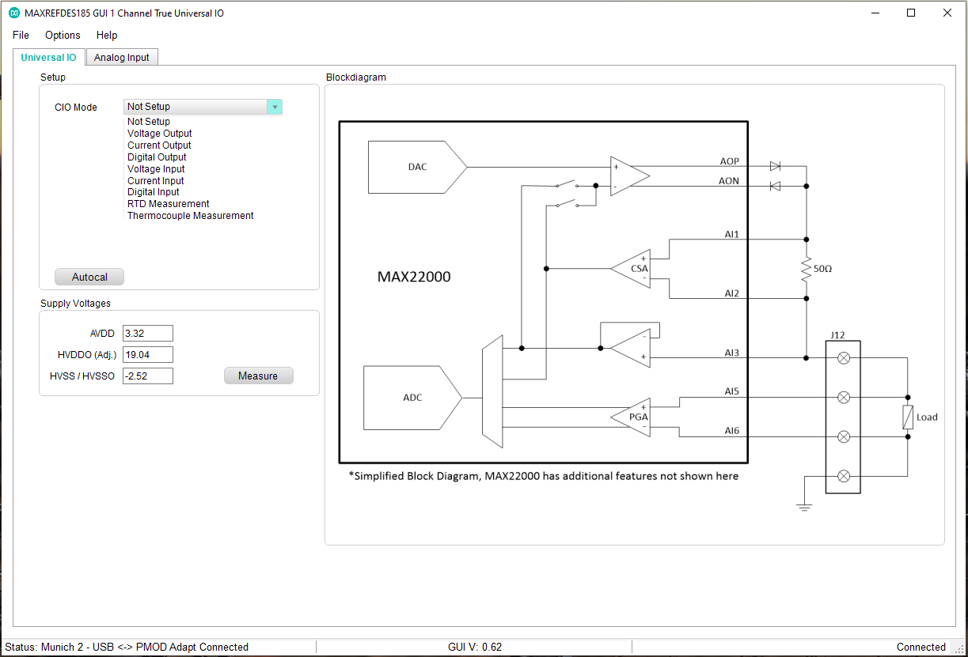Image resolution: width=968 pixels, height=657 pixels.
Task: Choose RTD Measurement mode
Action: tap(168, 204)
